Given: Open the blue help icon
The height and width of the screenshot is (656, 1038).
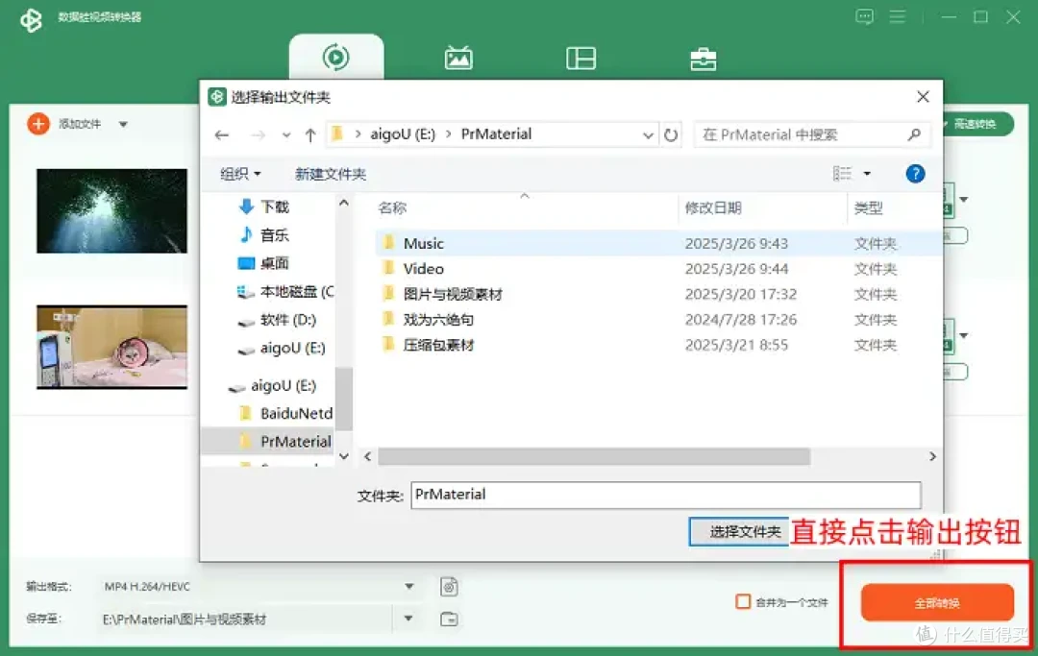Looking at the screenshot, I should (x=915, y=173).
